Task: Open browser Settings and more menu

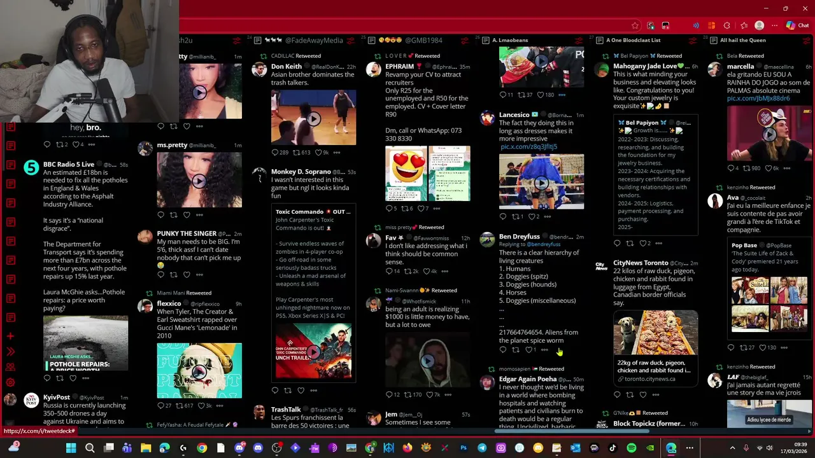Action: [774, 25]
